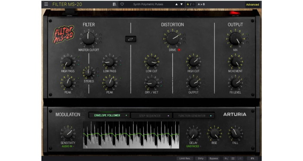The height and width of the screenshot is (161, 303).
Task: Toggle the Advanced panel button
Action: [252, 4]
